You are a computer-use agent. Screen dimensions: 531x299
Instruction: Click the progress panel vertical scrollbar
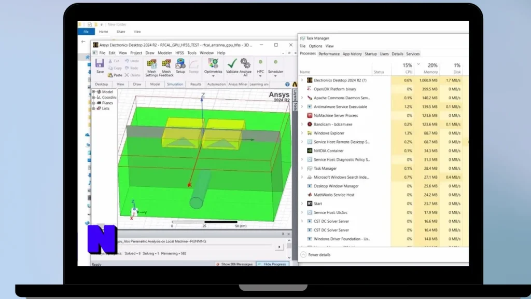289,249
